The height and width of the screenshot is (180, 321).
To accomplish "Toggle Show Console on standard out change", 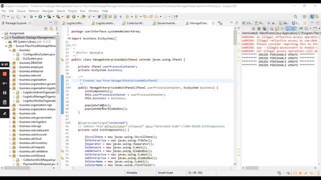I will click(x=288, y=28).
